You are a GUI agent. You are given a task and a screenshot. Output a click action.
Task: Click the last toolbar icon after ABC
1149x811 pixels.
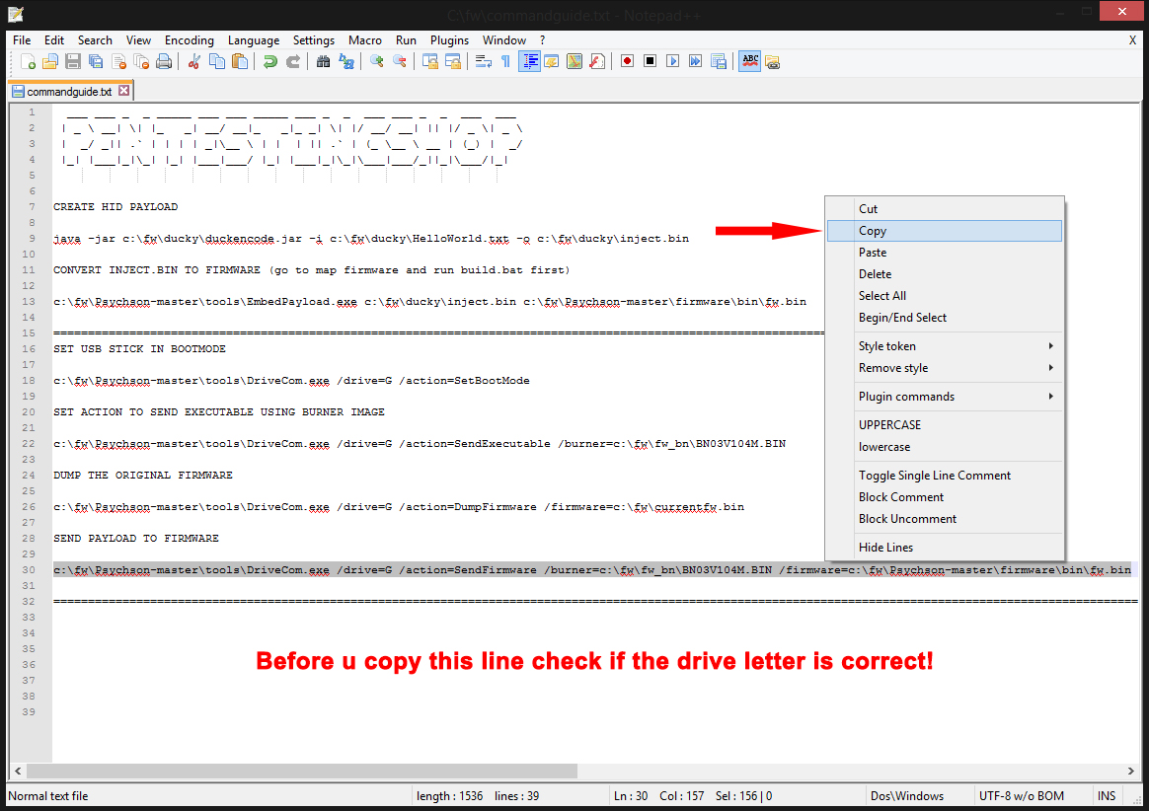pos(772,61)
